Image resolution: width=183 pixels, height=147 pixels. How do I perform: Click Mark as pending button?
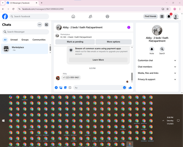pyautogui.click(x=75, y=42)
